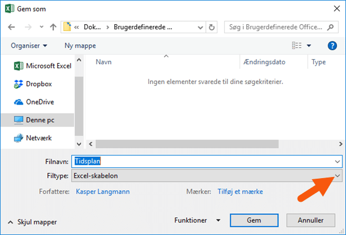This screenshot has height=235, width=346.
Task: Click the Microsoft Excel sidebar icon
Action: coord(18,66)
